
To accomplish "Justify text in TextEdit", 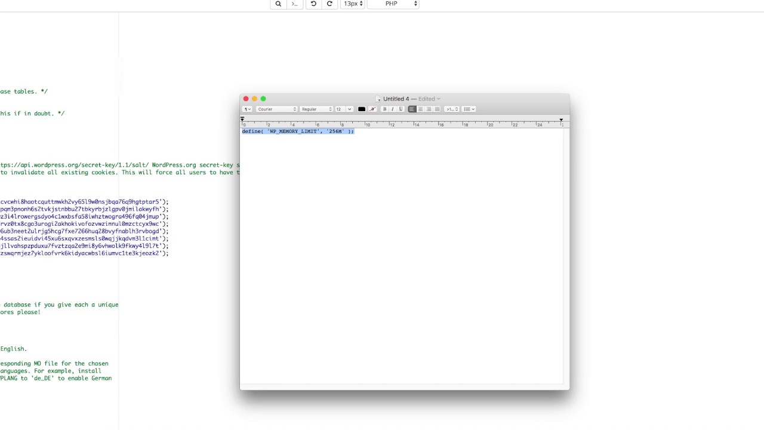I will [437, 109].
